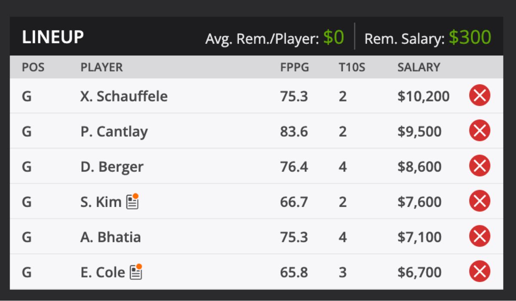
Task: Remove E. Cole from the lineup
Action: (x=479, y=272)
